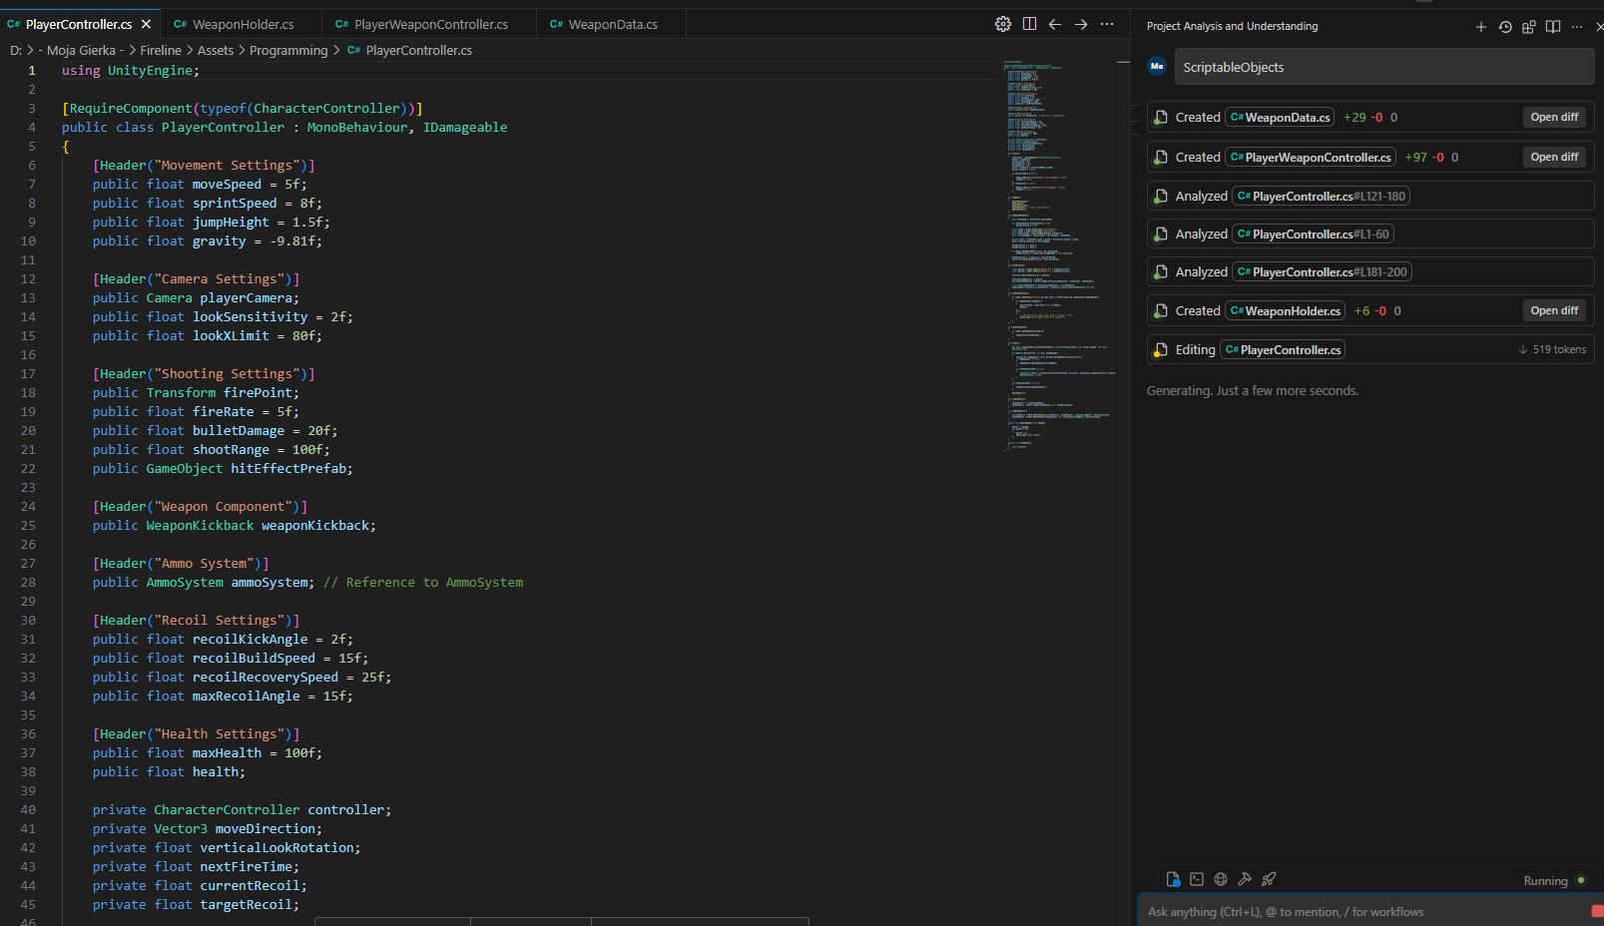Click PlayerController.cs breadcrumb segment

click(410, 50)
